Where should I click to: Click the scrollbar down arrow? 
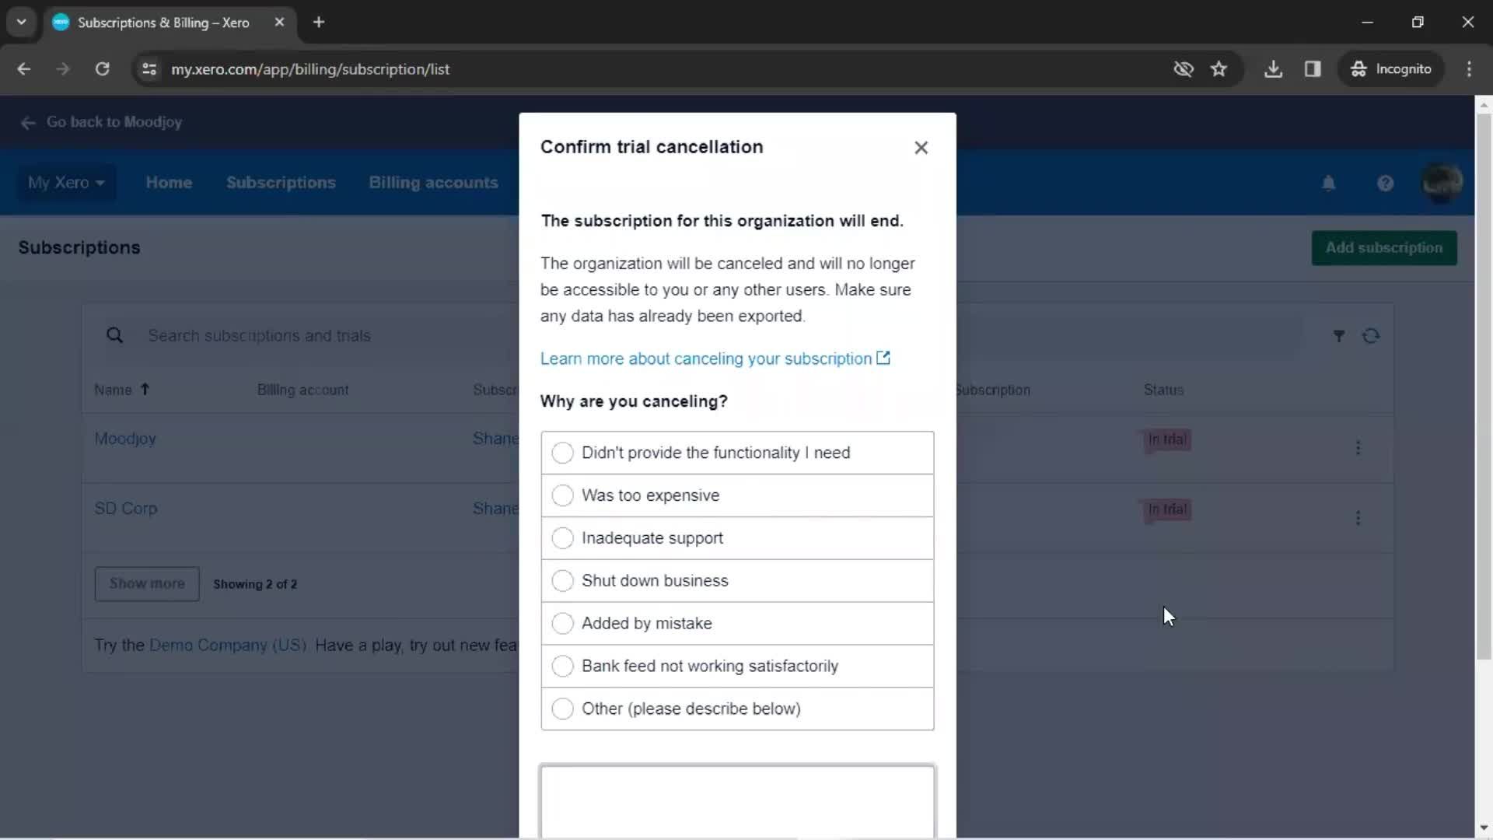[x=1484, y=828]
